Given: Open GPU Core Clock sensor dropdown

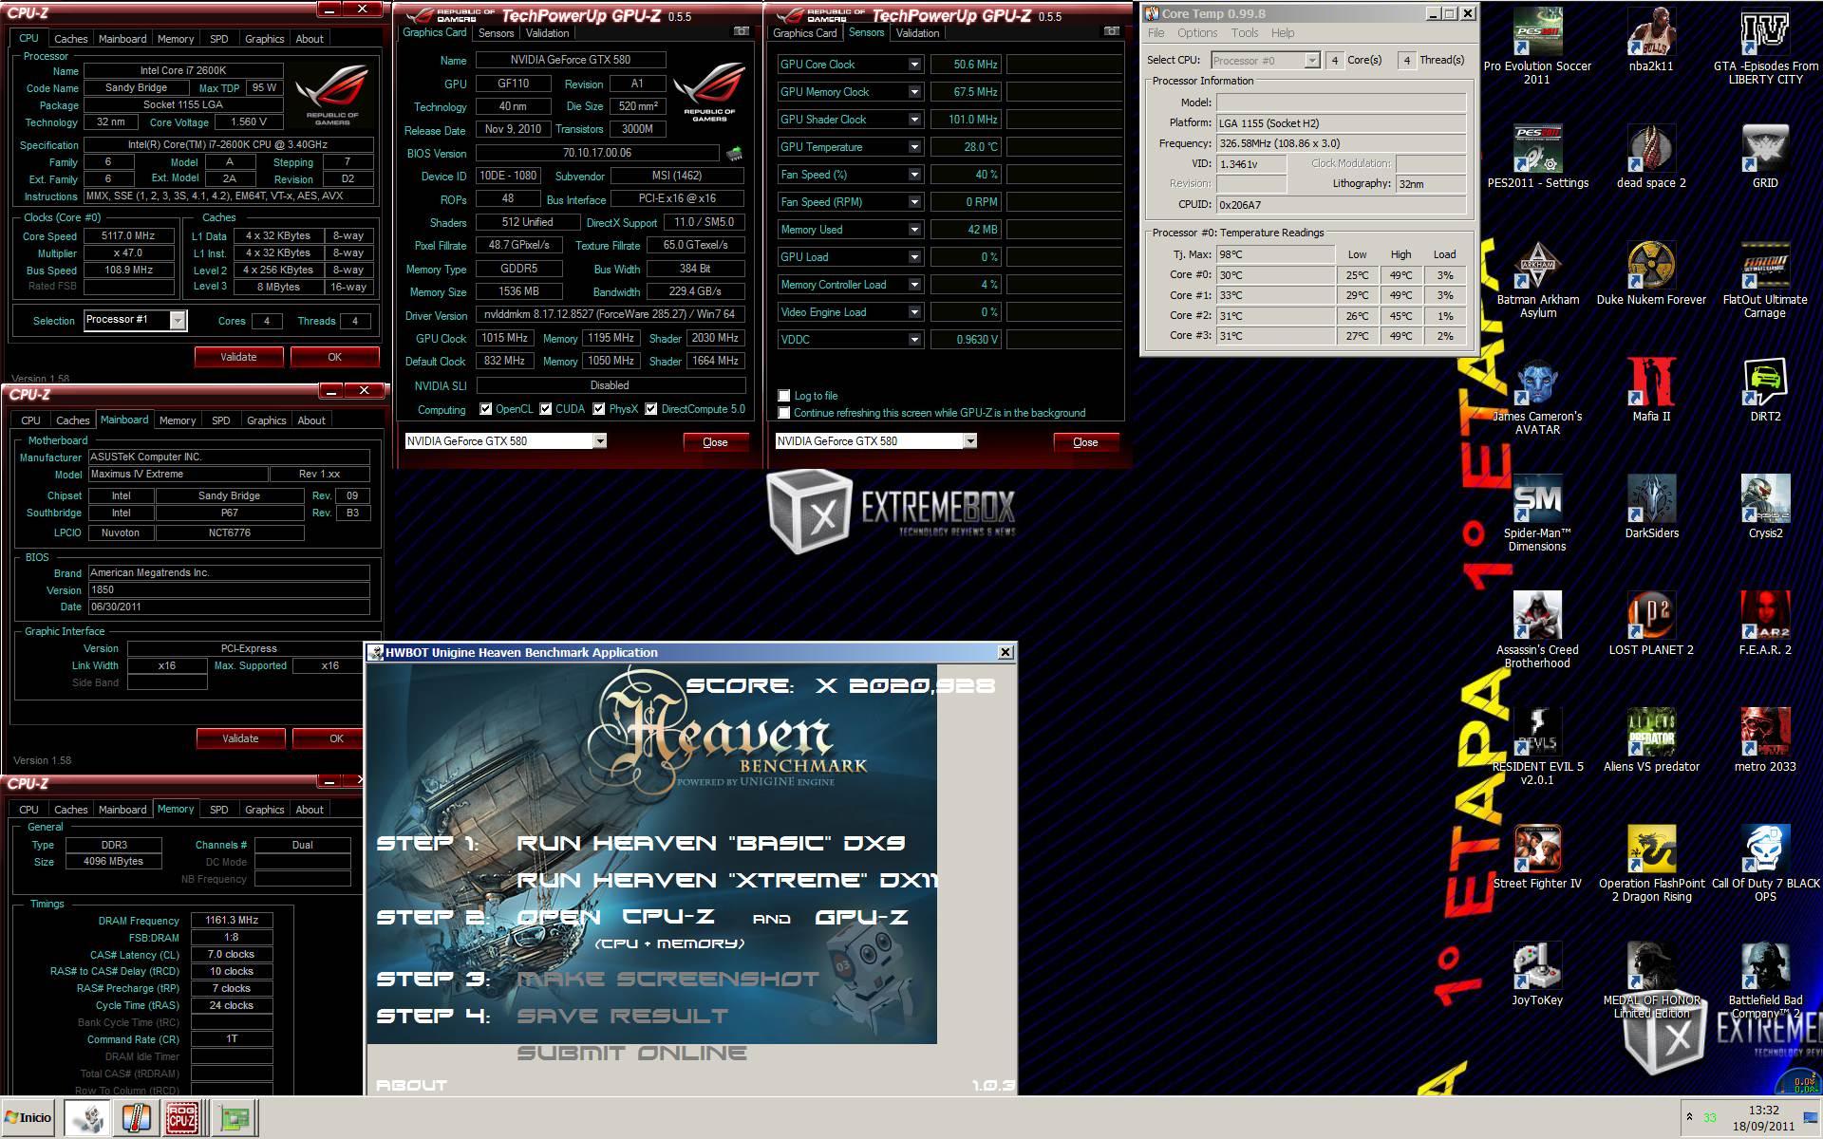Looking at the screenshot, I should [914, 65].
